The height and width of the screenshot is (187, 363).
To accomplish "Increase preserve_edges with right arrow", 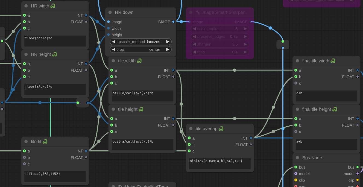I will click(245, 36).
